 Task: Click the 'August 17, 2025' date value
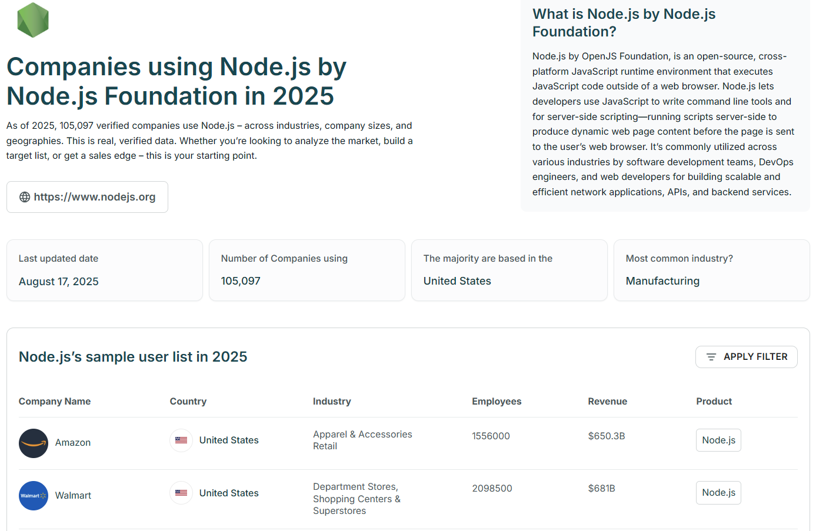(59, 282)
